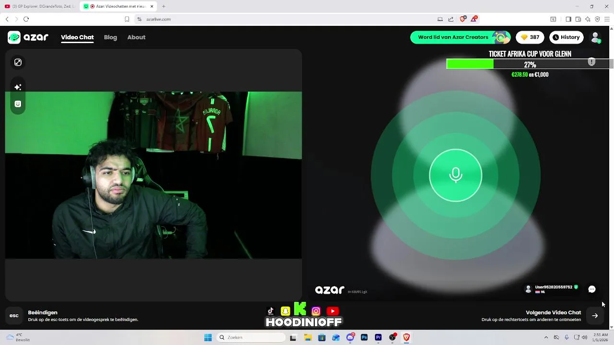Image resolution: width=614 pixels, height=345 pixels.
Task: Go back in browser
Action: [x=7, y=19]
